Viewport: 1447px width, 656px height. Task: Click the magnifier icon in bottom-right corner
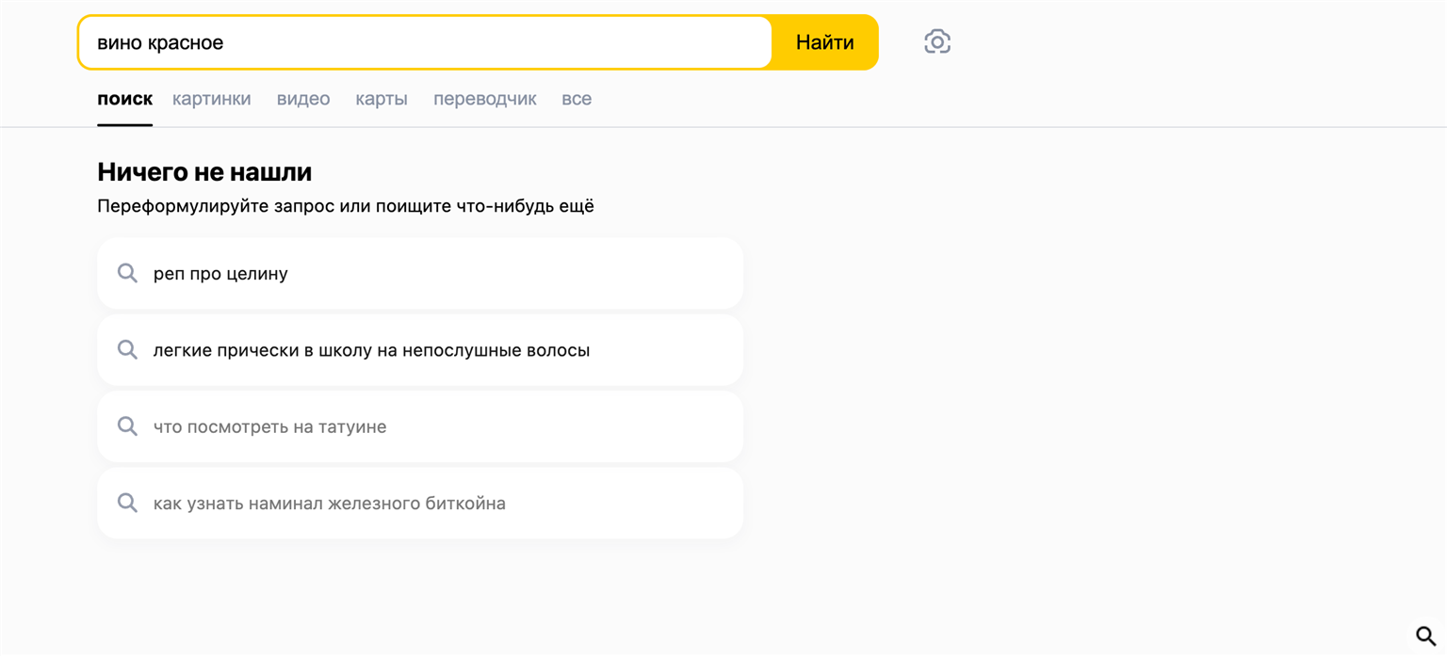tap(1425, 636)
